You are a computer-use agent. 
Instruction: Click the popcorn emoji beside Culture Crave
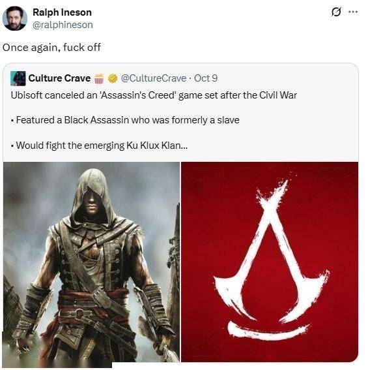point(99,78)
